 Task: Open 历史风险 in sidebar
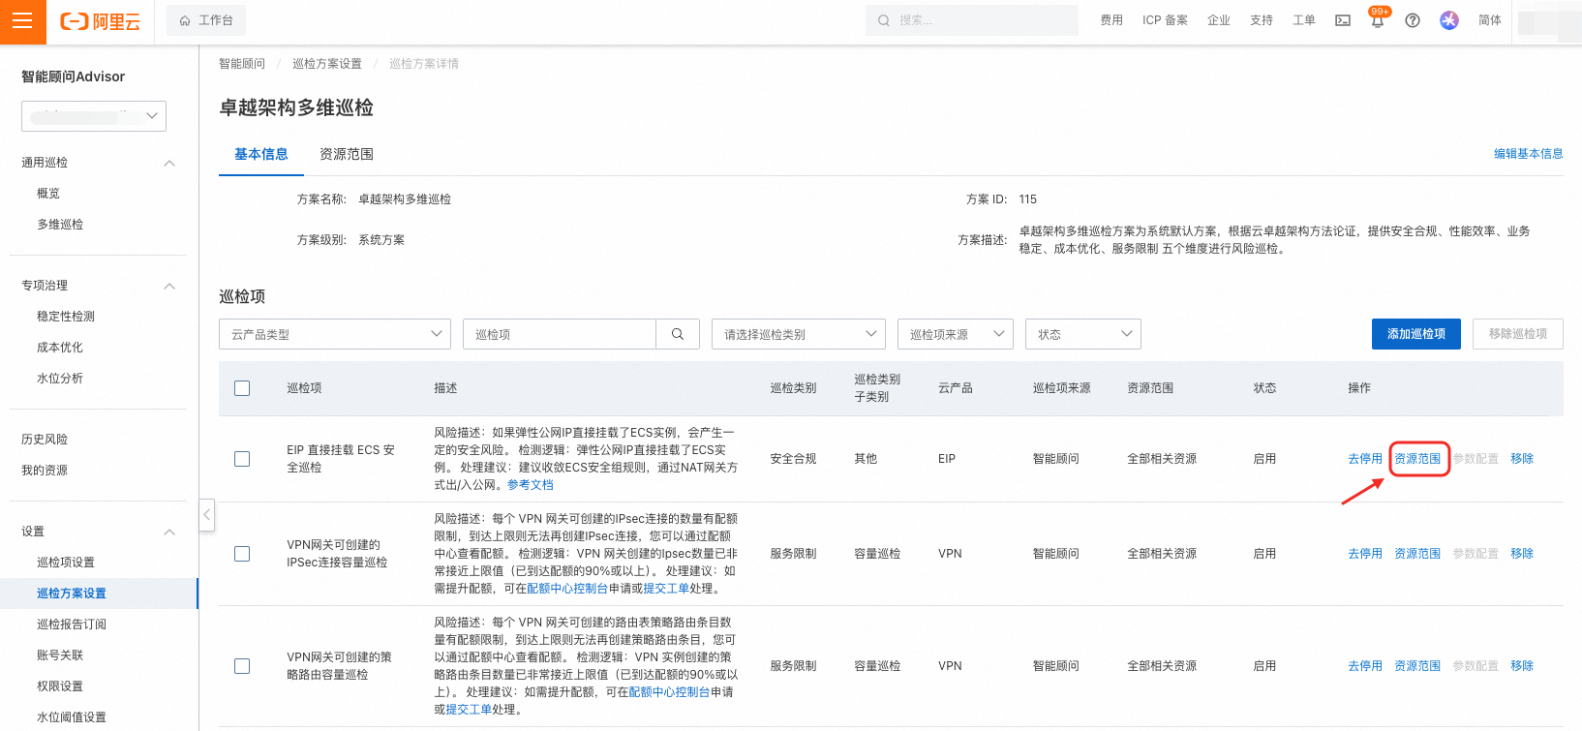pos(45,440)
